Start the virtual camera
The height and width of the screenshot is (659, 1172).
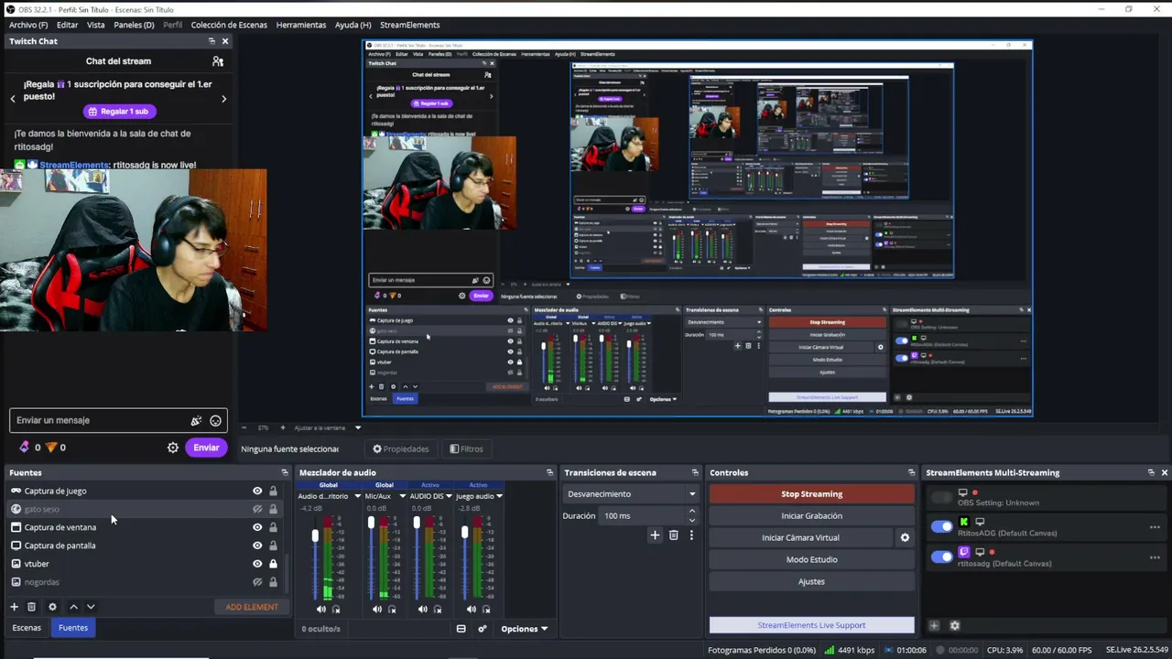click(x=801, y=537)
